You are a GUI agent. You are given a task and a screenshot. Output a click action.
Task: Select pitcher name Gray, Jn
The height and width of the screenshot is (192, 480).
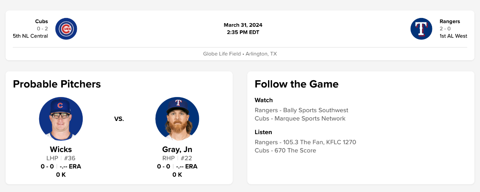(x=177, y=149)
